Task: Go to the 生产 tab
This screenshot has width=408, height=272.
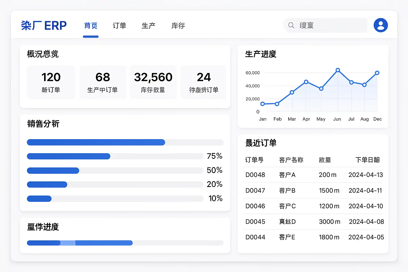Action: [148, 25]
